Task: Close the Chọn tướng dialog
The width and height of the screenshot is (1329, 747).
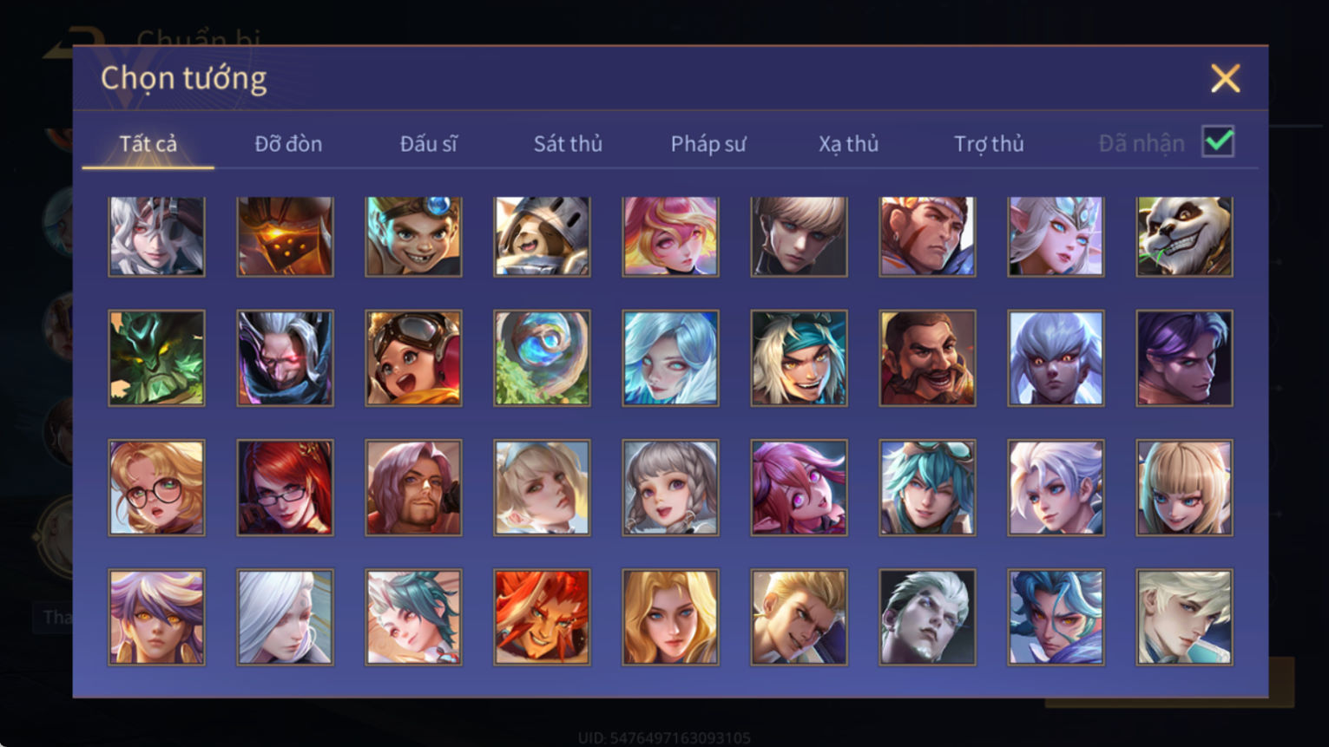Action: coord(1225,79)
